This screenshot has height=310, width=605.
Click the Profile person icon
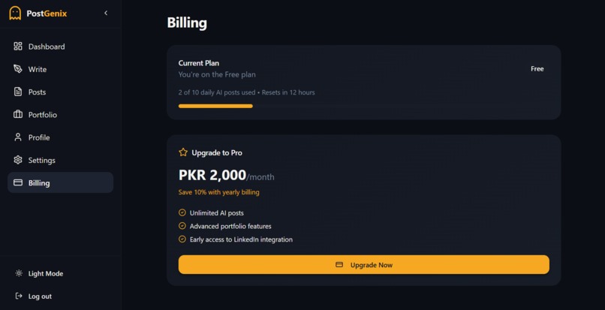point(18,137)
